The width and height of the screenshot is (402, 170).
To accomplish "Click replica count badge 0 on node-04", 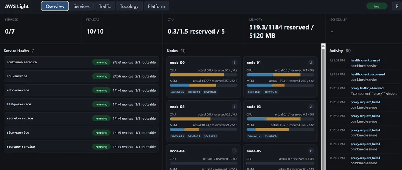I will (234, 151).
